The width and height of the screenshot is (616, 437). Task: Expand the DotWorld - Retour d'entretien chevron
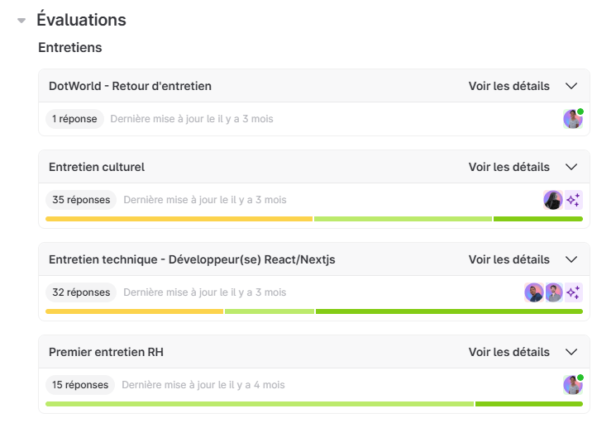coord(571,86)
